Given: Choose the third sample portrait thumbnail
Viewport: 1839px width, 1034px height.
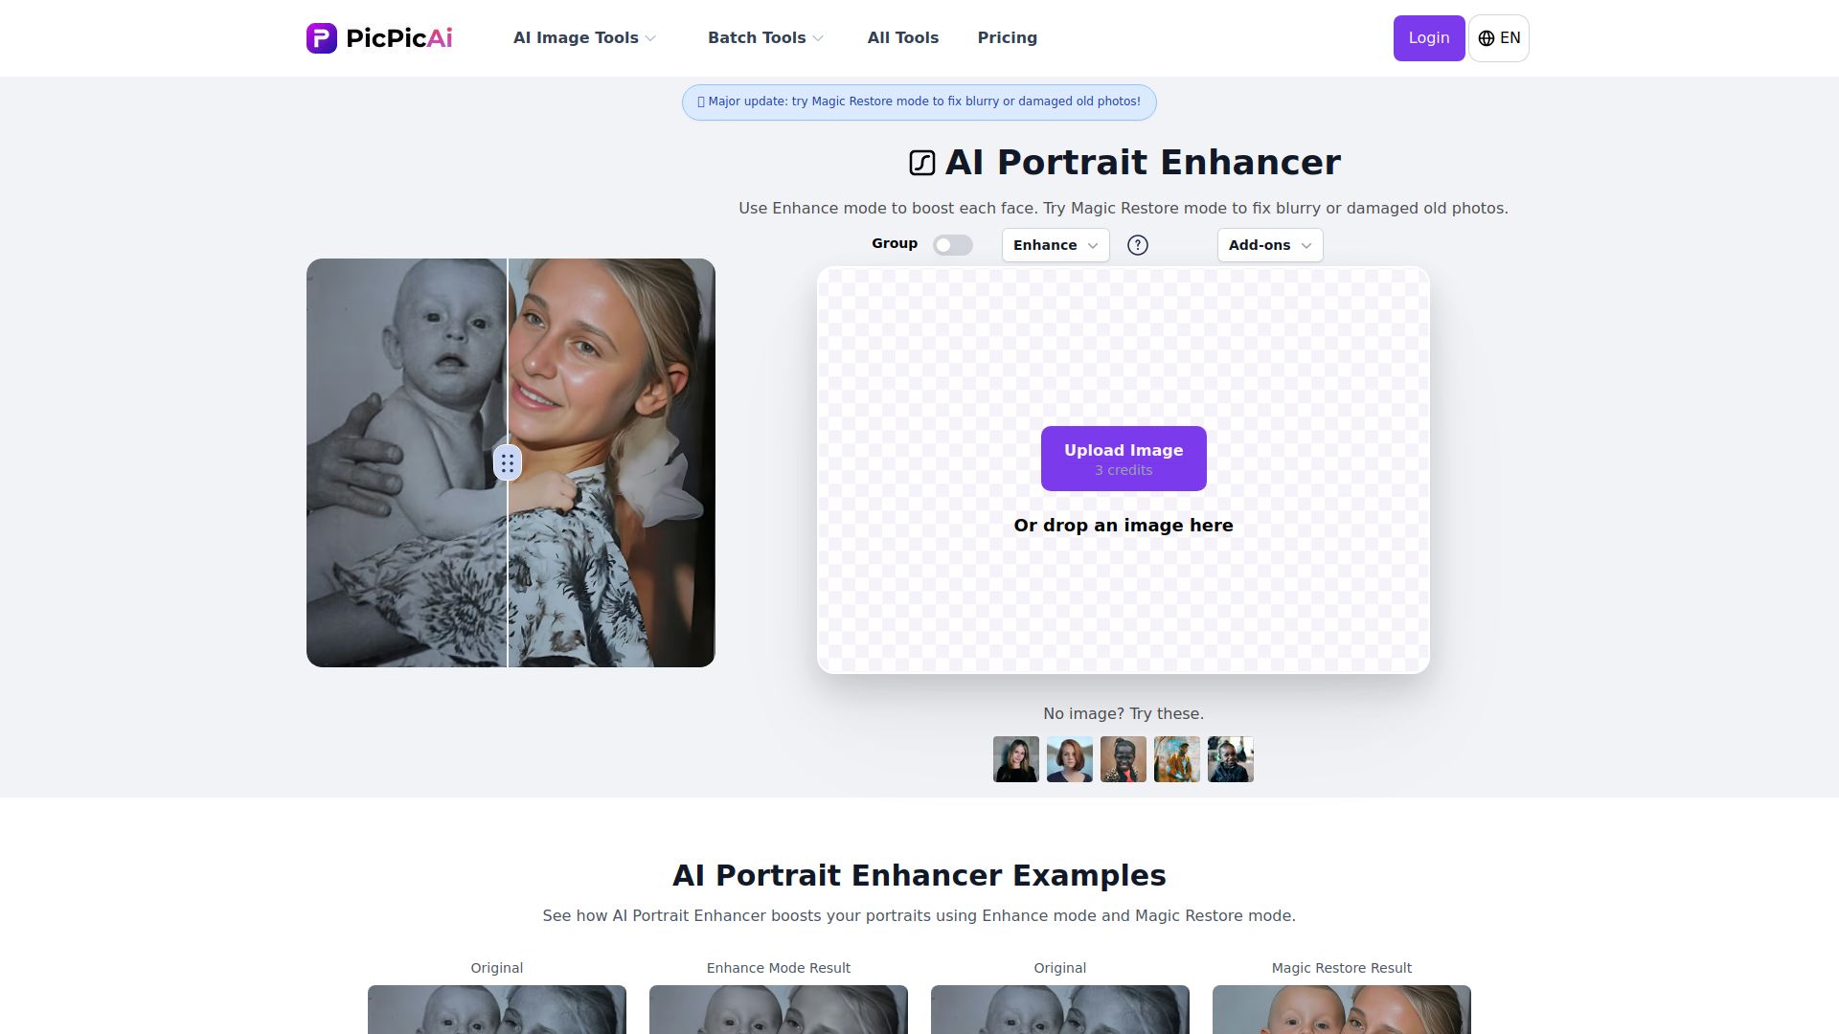Looking at the screenshot, I should click(x=1124, y=759).
